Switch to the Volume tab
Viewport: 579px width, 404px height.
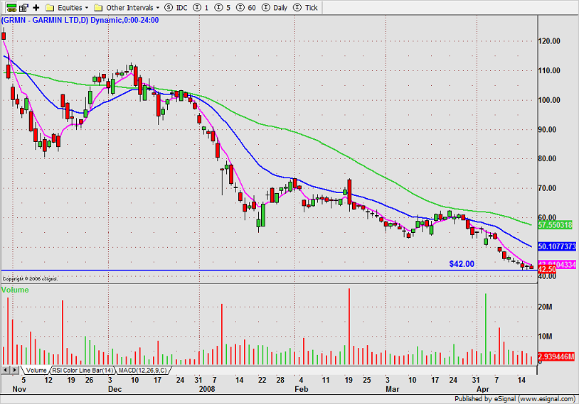[36, 370]
